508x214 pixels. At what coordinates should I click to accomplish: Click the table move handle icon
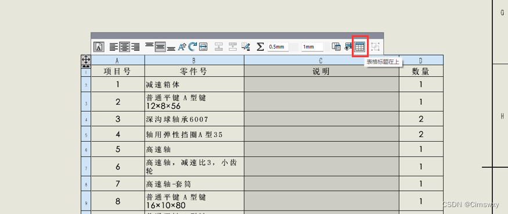pyautogui.click(x=86, y=60)
